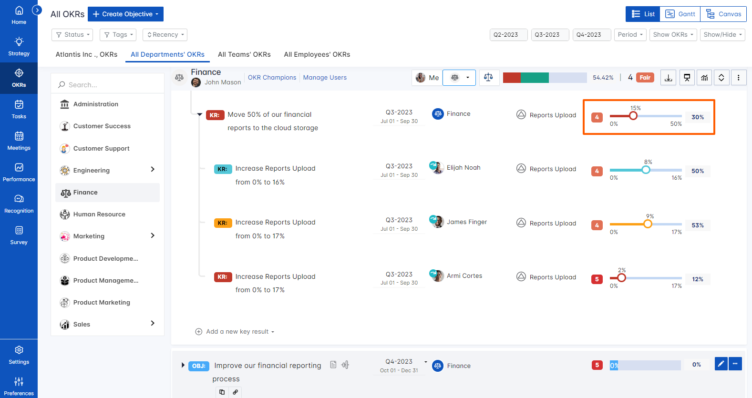Click the download icon in Finance header
752x398 pixels.
pos(669,78)
